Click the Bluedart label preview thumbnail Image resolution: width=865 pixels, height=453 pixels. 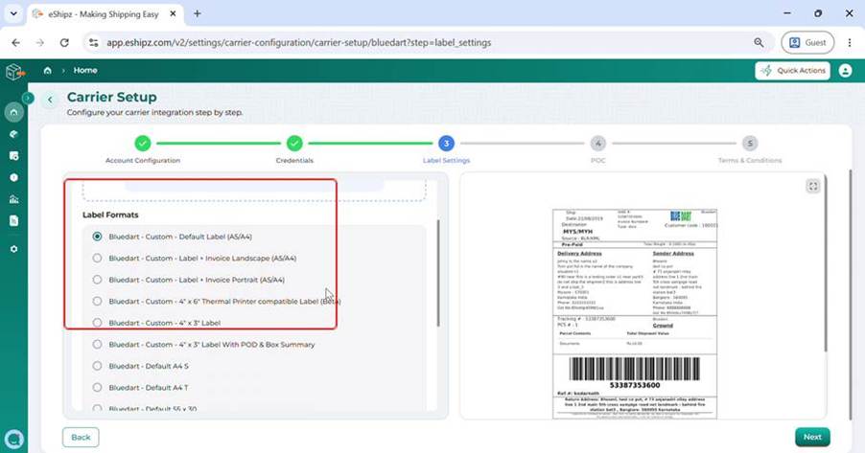(x=635, y=314)
